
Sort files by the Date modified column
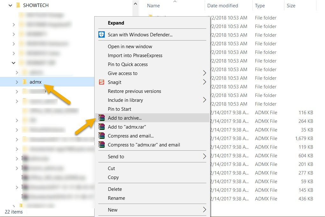click(222, 5)
